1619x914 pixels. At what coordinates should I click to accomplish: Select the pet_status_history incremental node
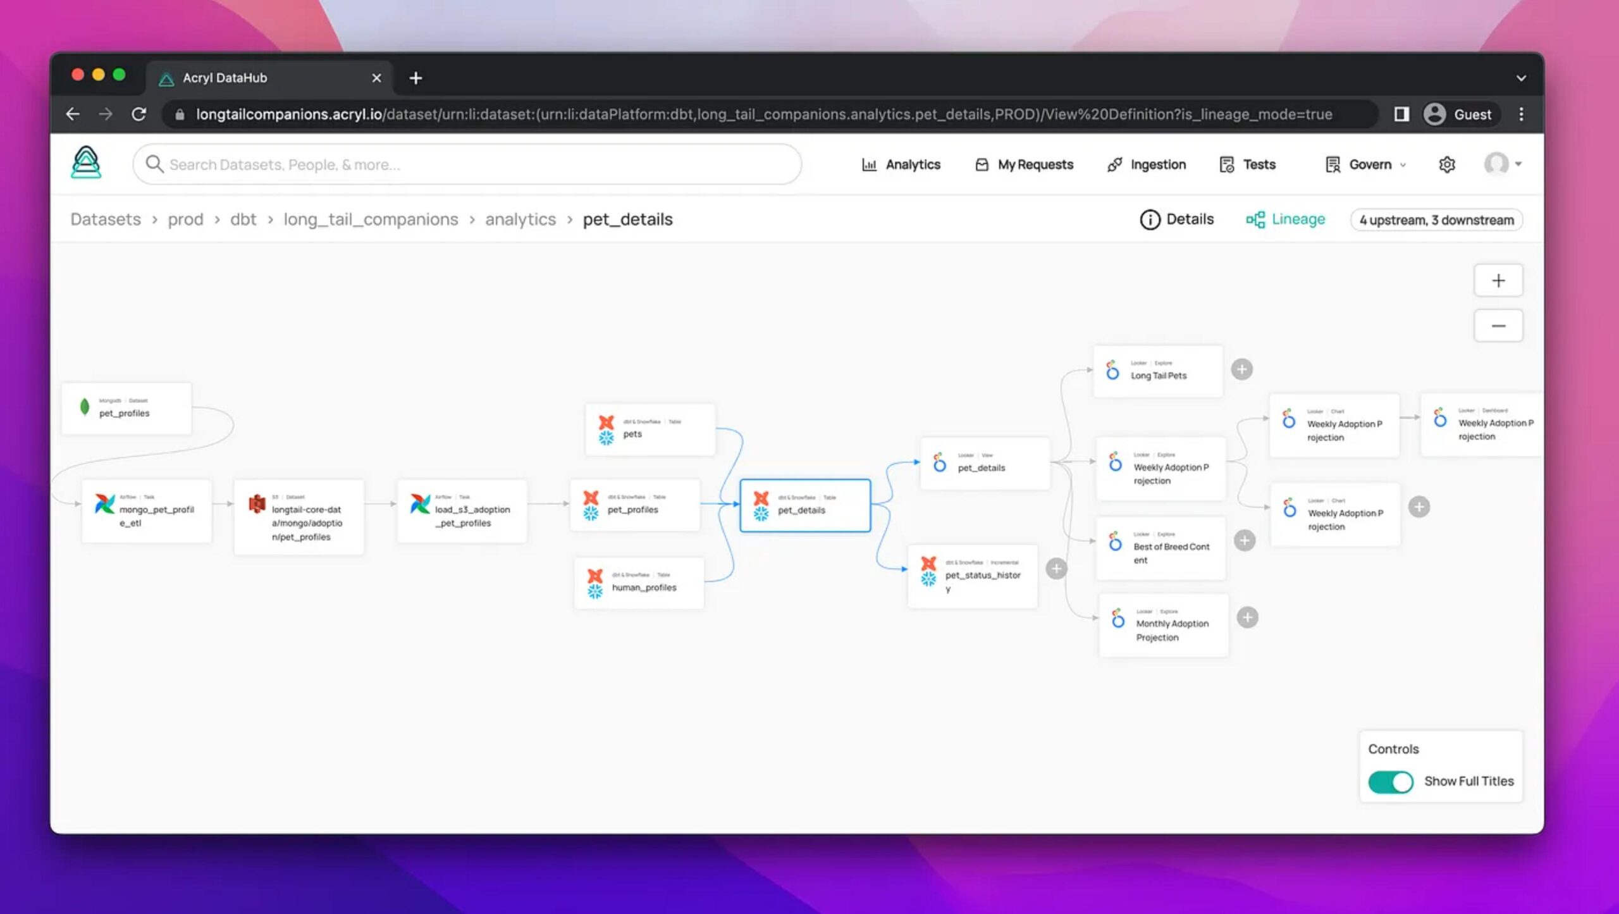(973, 576)
